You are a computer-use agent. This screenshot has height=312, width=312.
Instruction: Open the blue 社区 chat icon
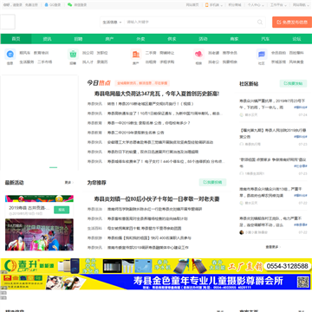[x=262, y=54]
